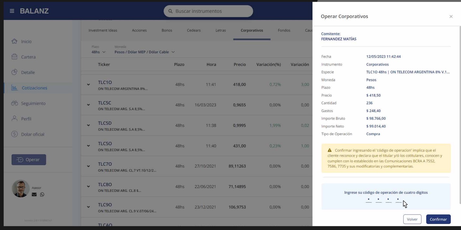Focus the Buscar instrumentos search field
Screen dimensions: 461x230
[x=208, y=11]
